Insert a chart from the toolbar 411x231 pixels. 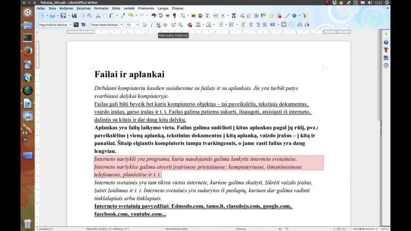pos(200,16)
